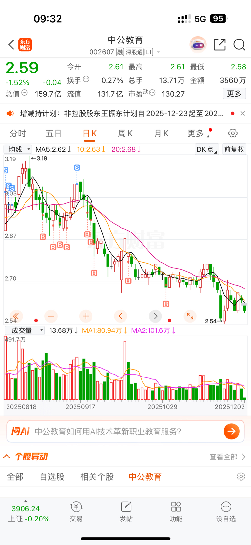Image resolution: width=251 pixels, height=545 pixels.
Task: Open 发帖 in bottom bar
Action: (x=126, y=512)
